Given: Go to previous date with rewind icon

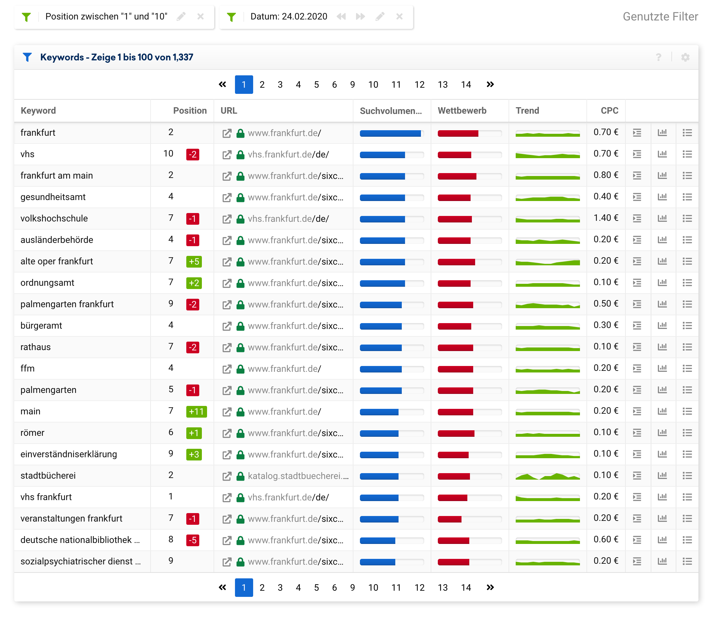Looking at the screenshot, I should tap(341, 17).
